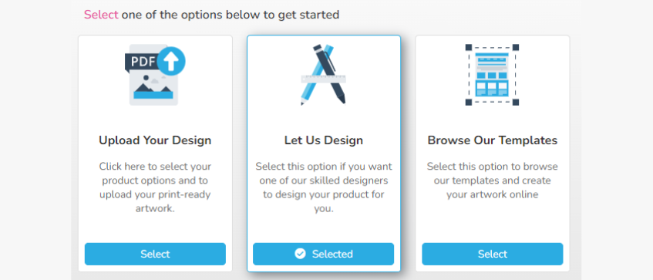Click the Browse Our Templates heading

pos(492,140)
